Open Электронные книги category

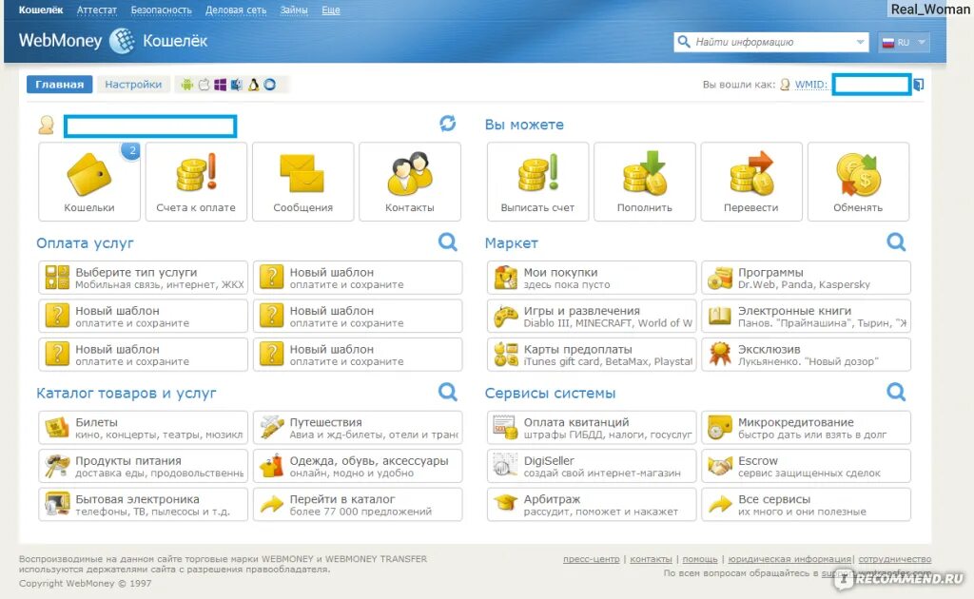[807, 316]
